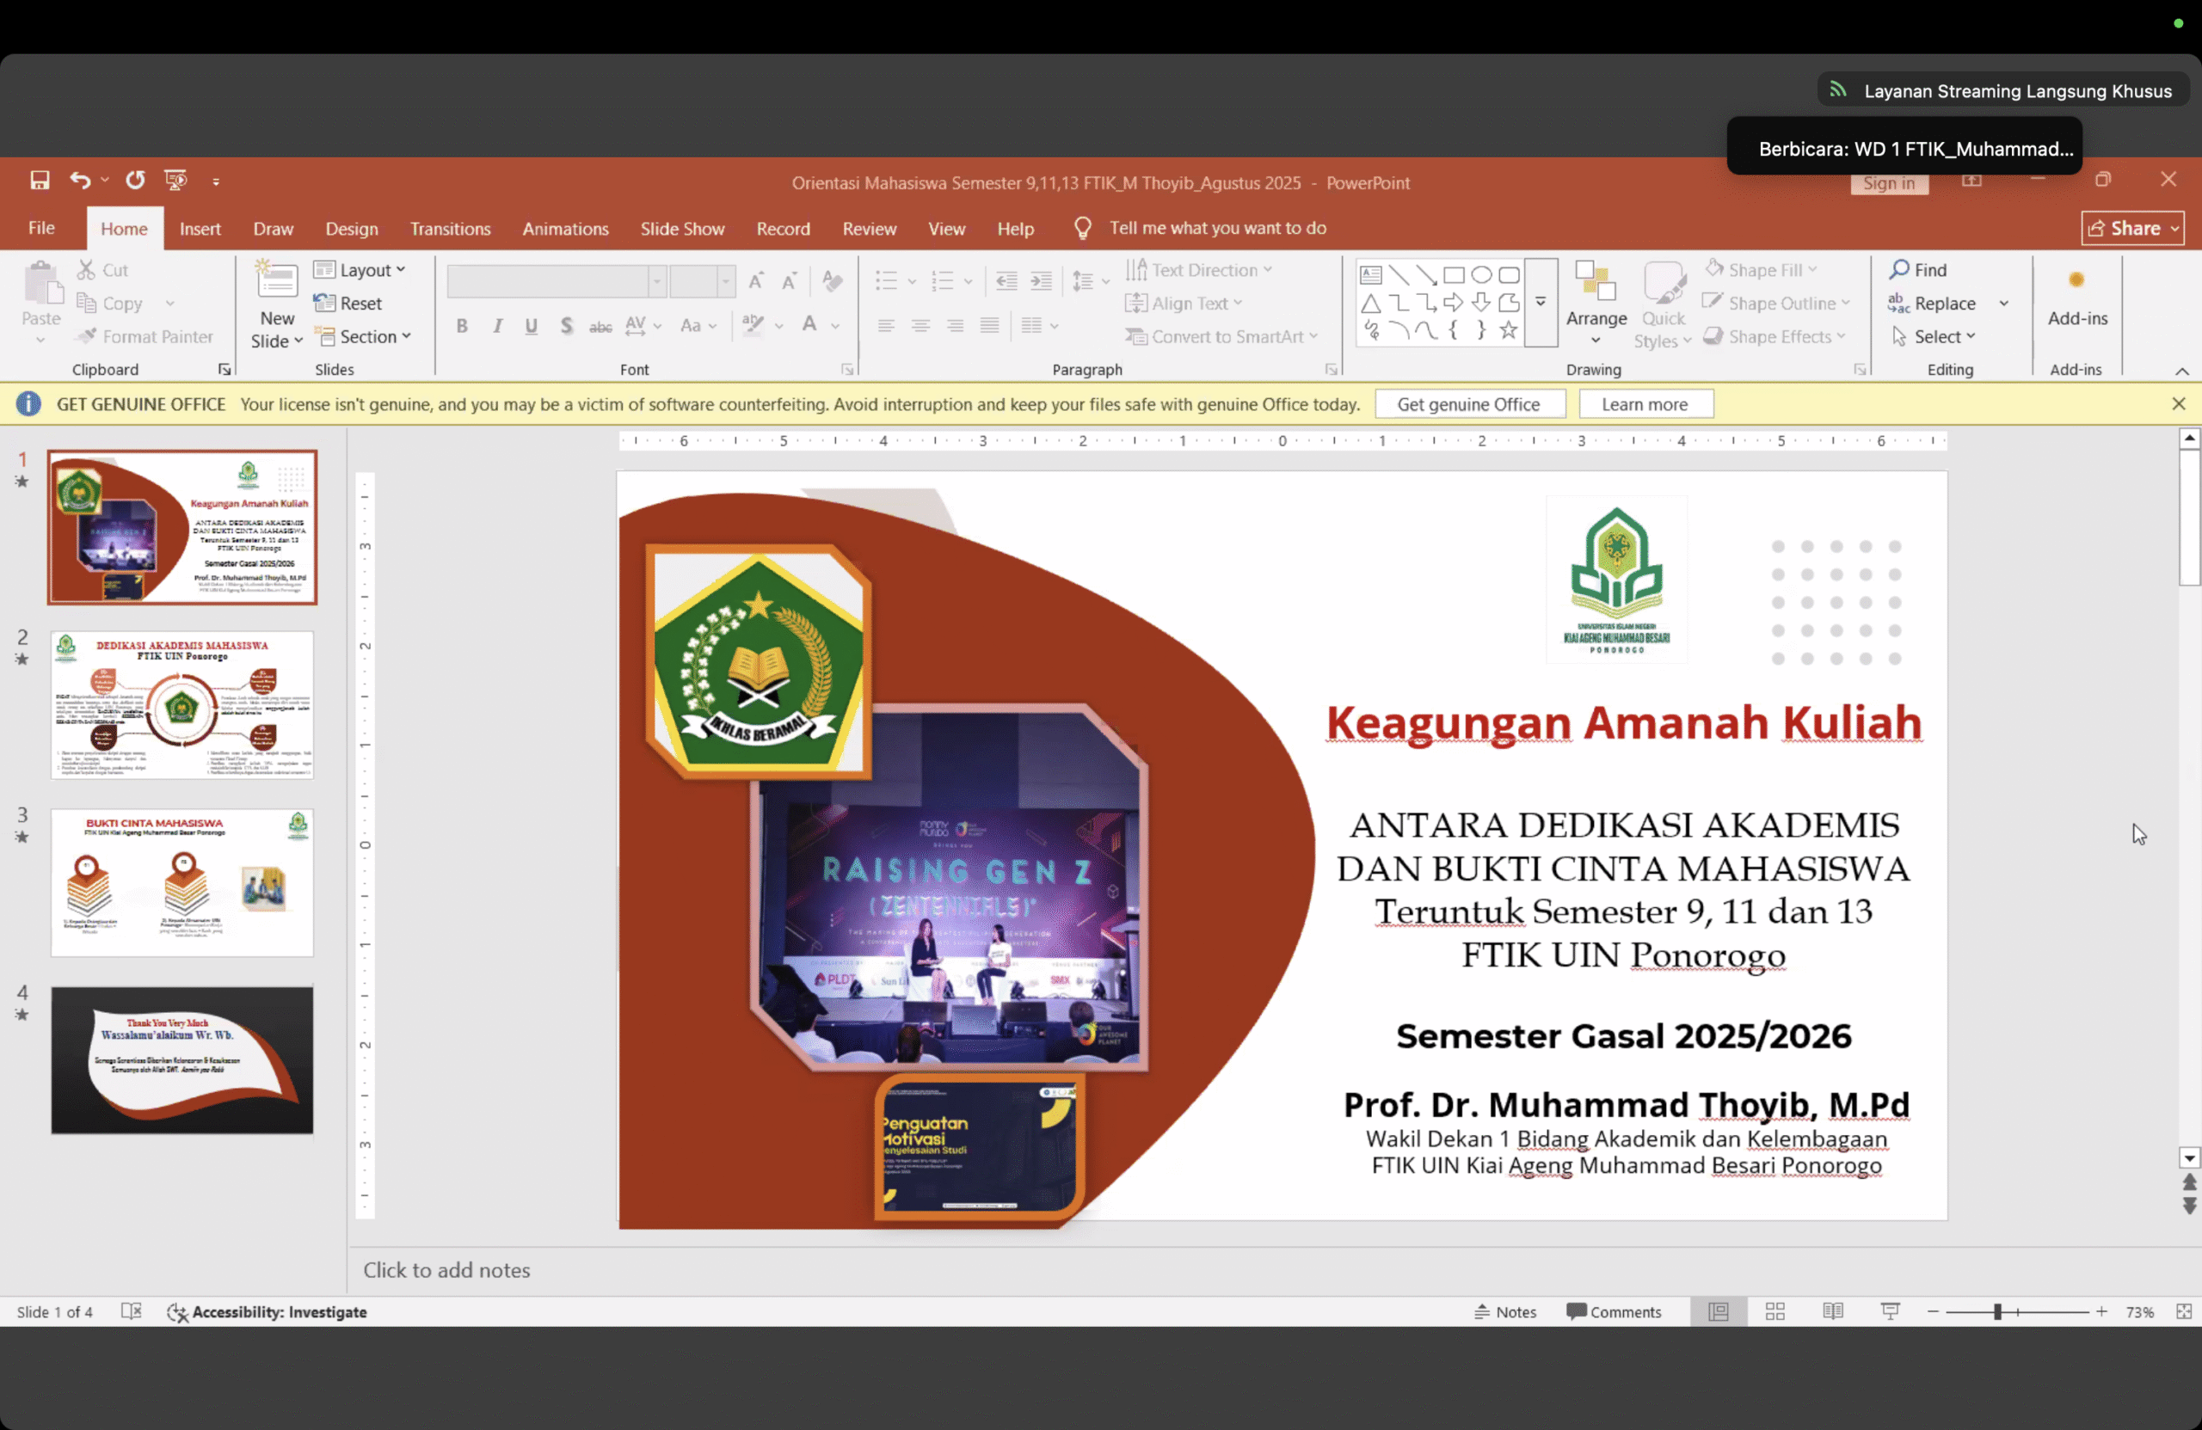This screenshot has width=2202, height=1430.
Task: Switch to the Insert tab
Action: [x=200, y=229]
